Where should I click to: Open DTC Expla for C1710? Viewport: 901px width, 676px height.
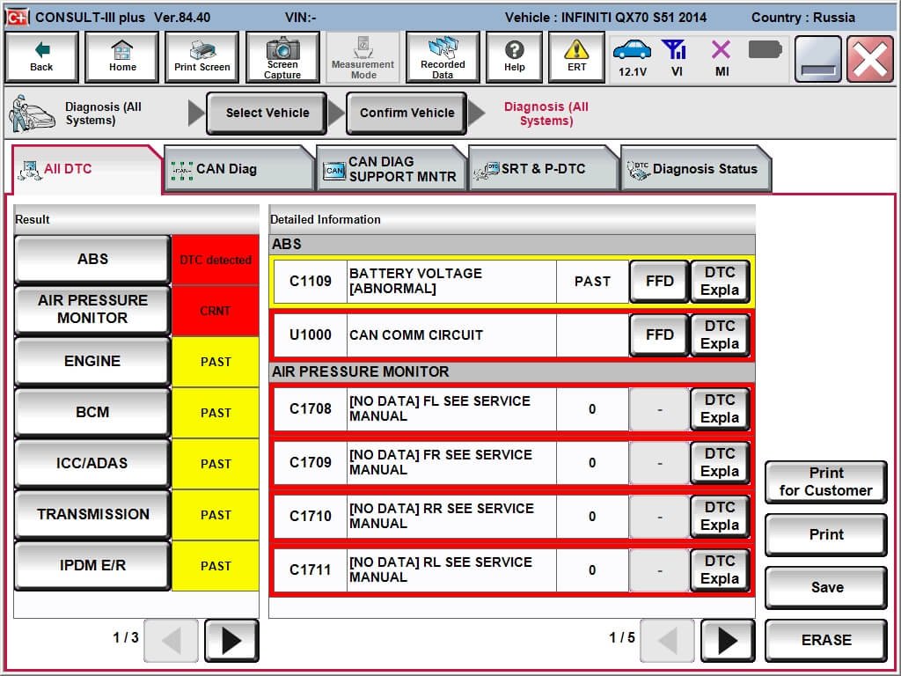click(x=720, y=516)
